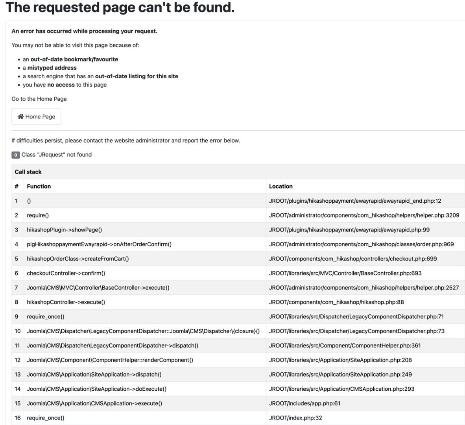Click the JROOT/includes/app.php:61 location
Viewport: 465px width, 425px height.
305,403
